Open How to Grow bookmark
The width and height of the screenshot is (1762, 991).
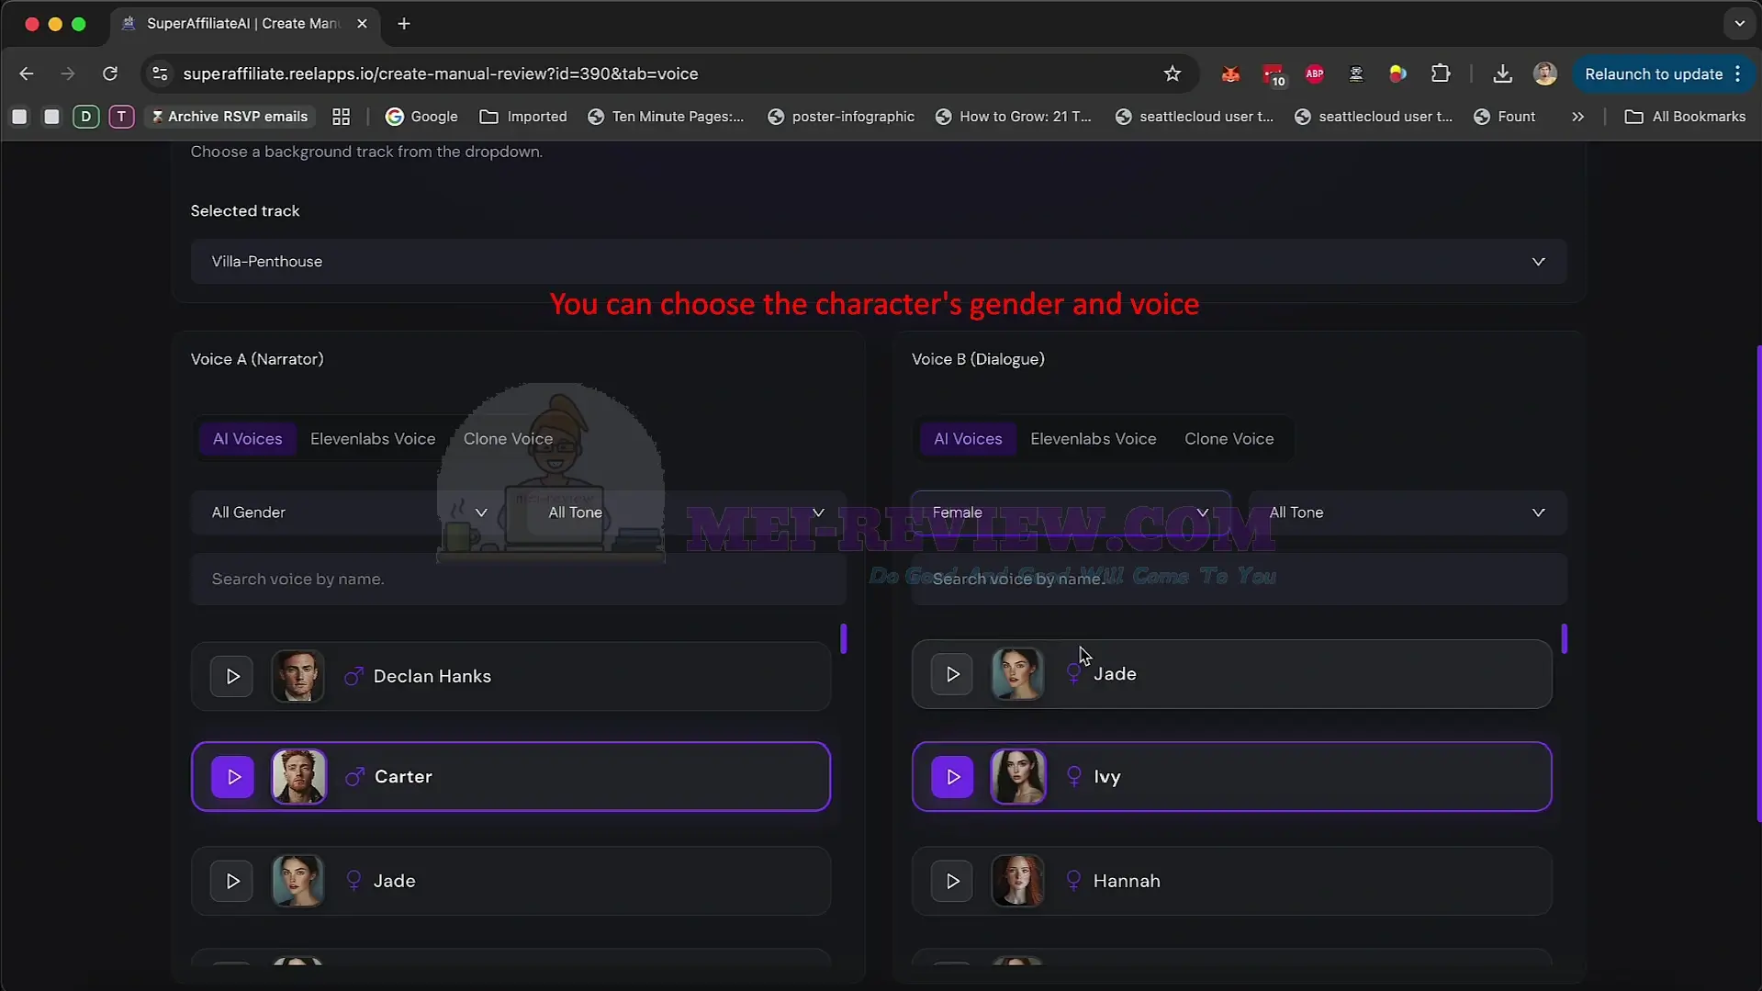click(1014, 117)
